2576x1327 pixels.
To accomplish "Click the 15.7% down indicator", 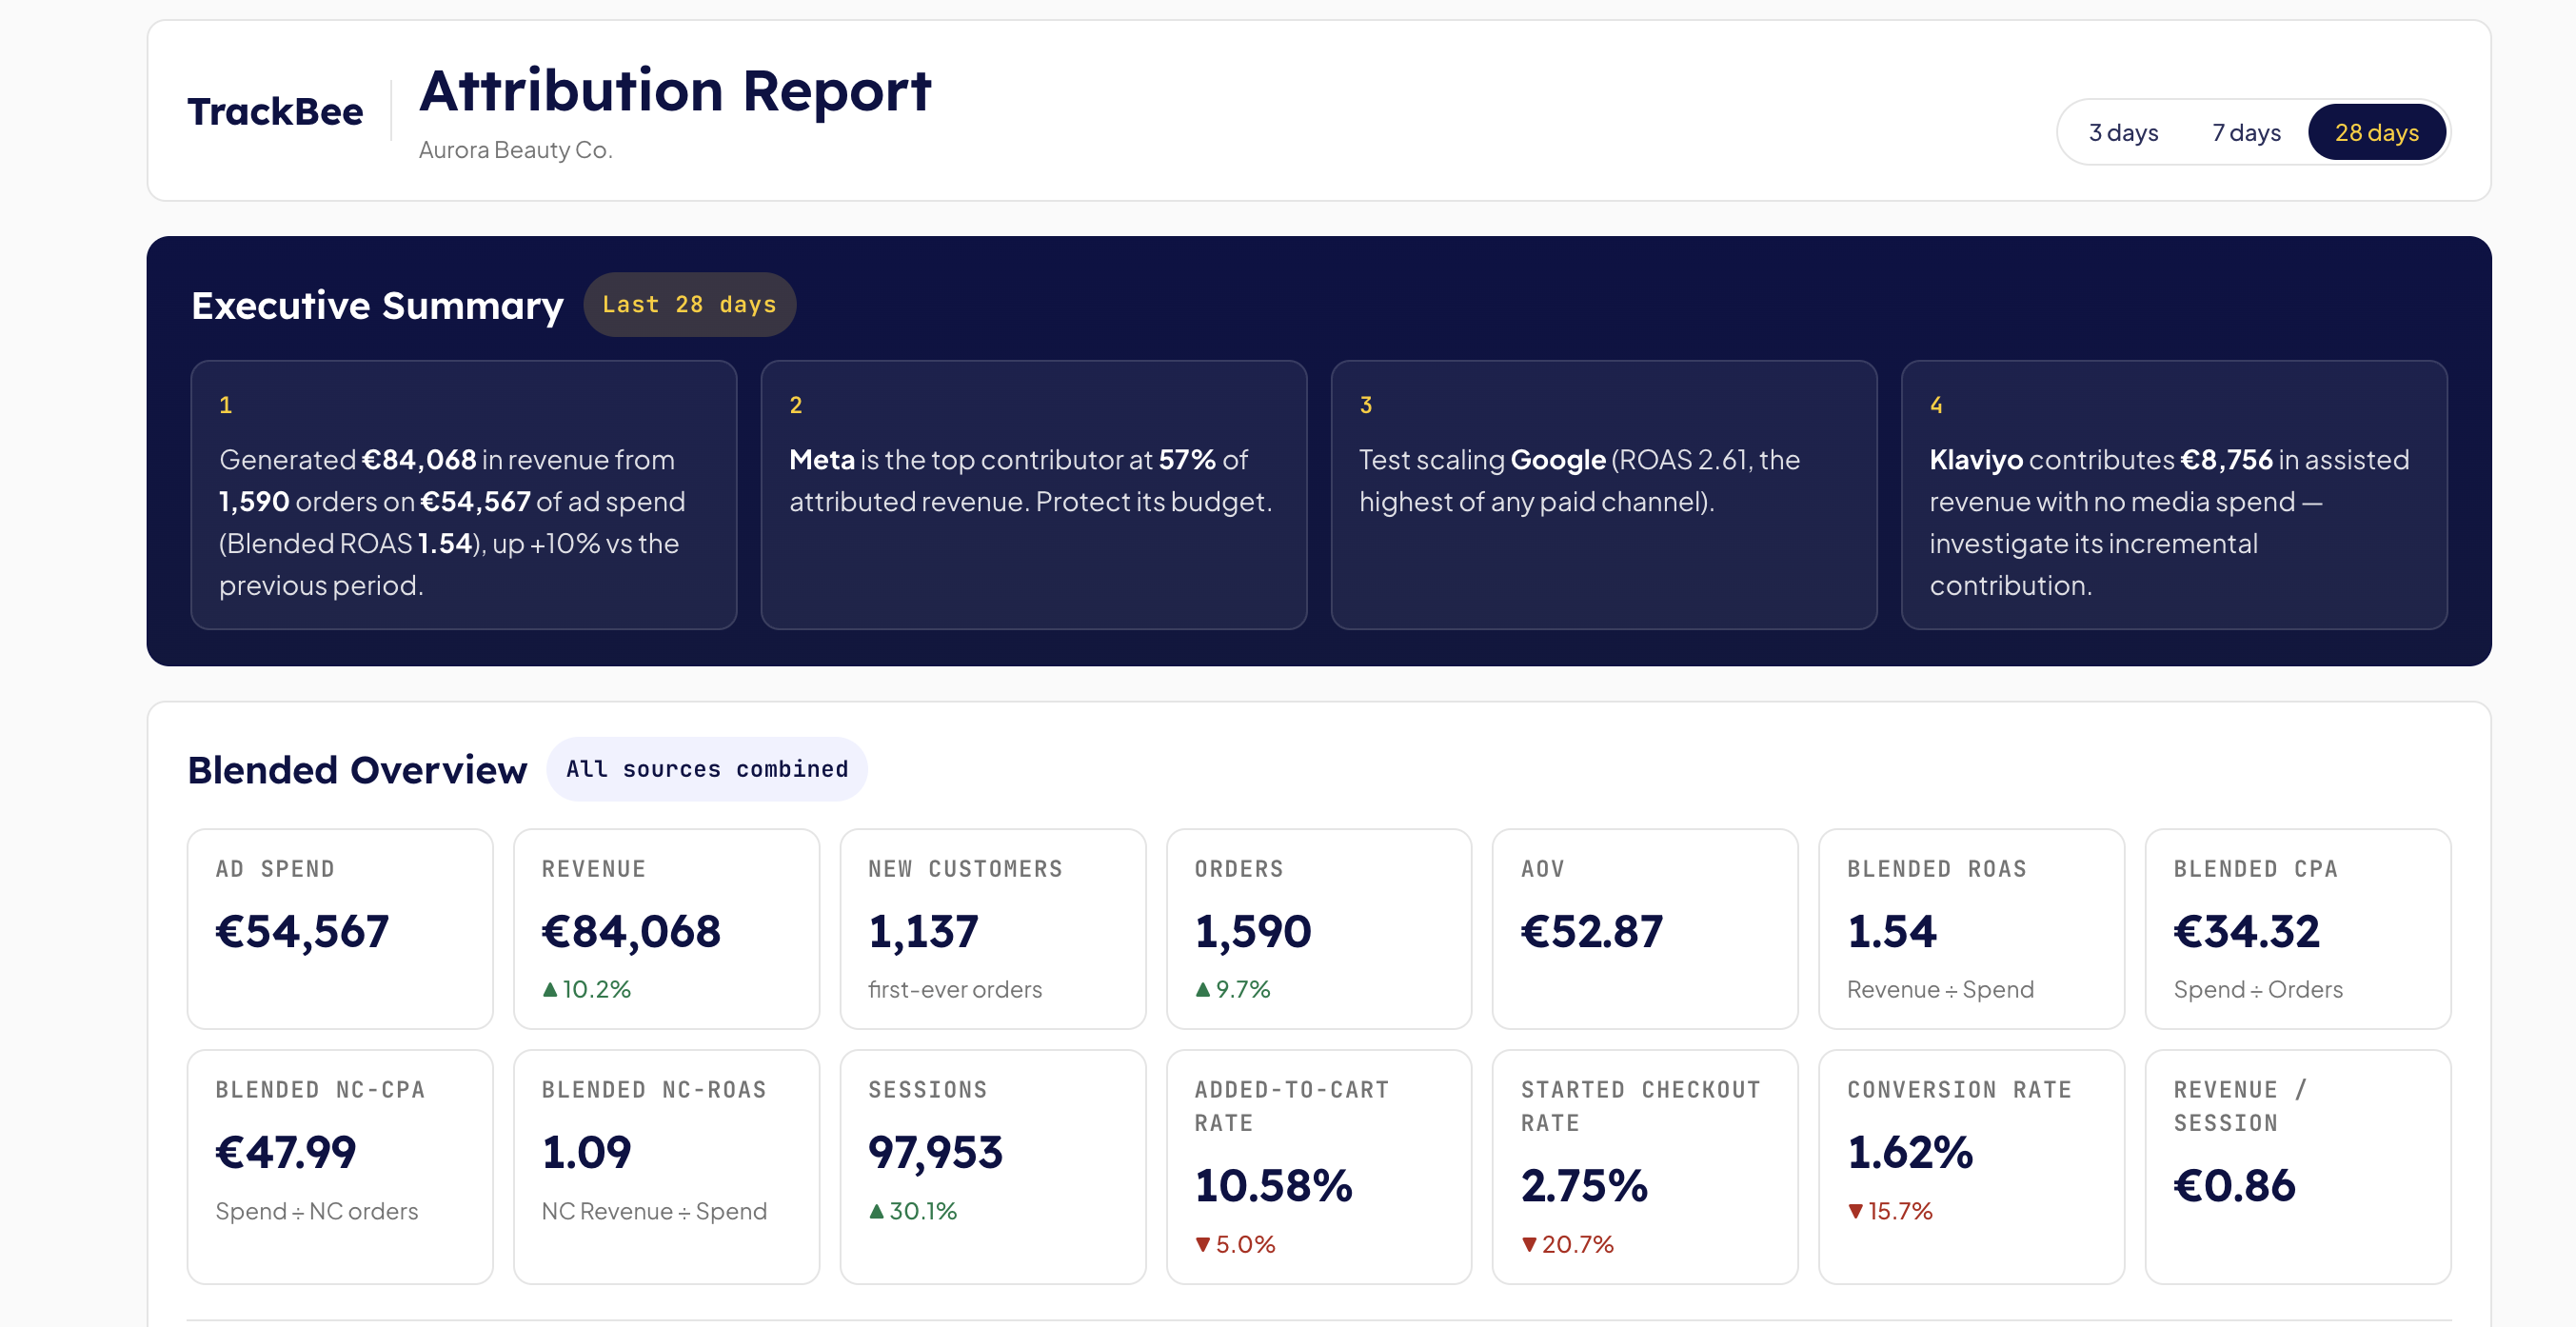I will point(1890,1211).
